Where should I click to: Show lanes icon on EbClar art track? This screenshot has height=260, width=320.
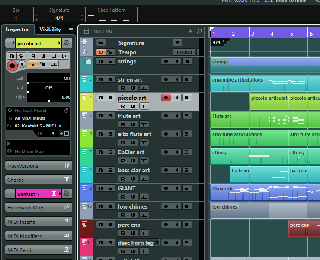point(144,161)
